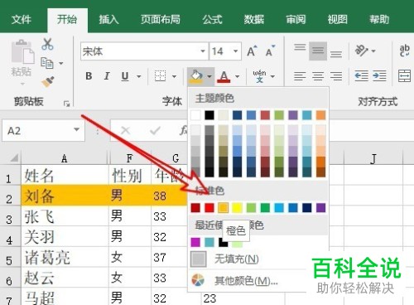This screenshot has width=414, height=305.
Task: Open the clipboard dialog launcher
Action: (66, 104)
